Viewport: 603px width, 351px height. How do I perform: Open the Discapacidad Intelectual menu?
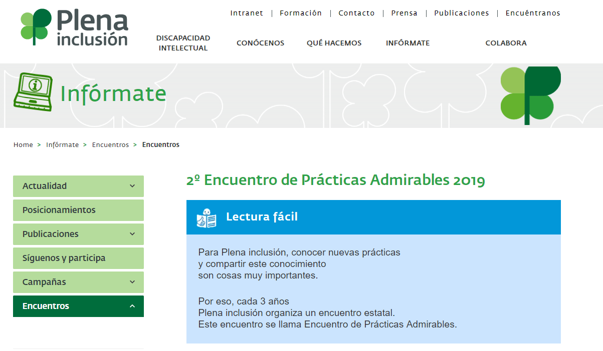(183, 43)
